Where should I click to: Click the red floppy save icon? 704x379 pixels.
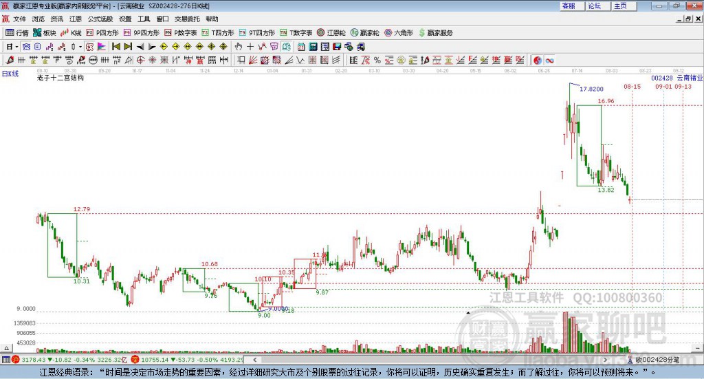[337, 47]
